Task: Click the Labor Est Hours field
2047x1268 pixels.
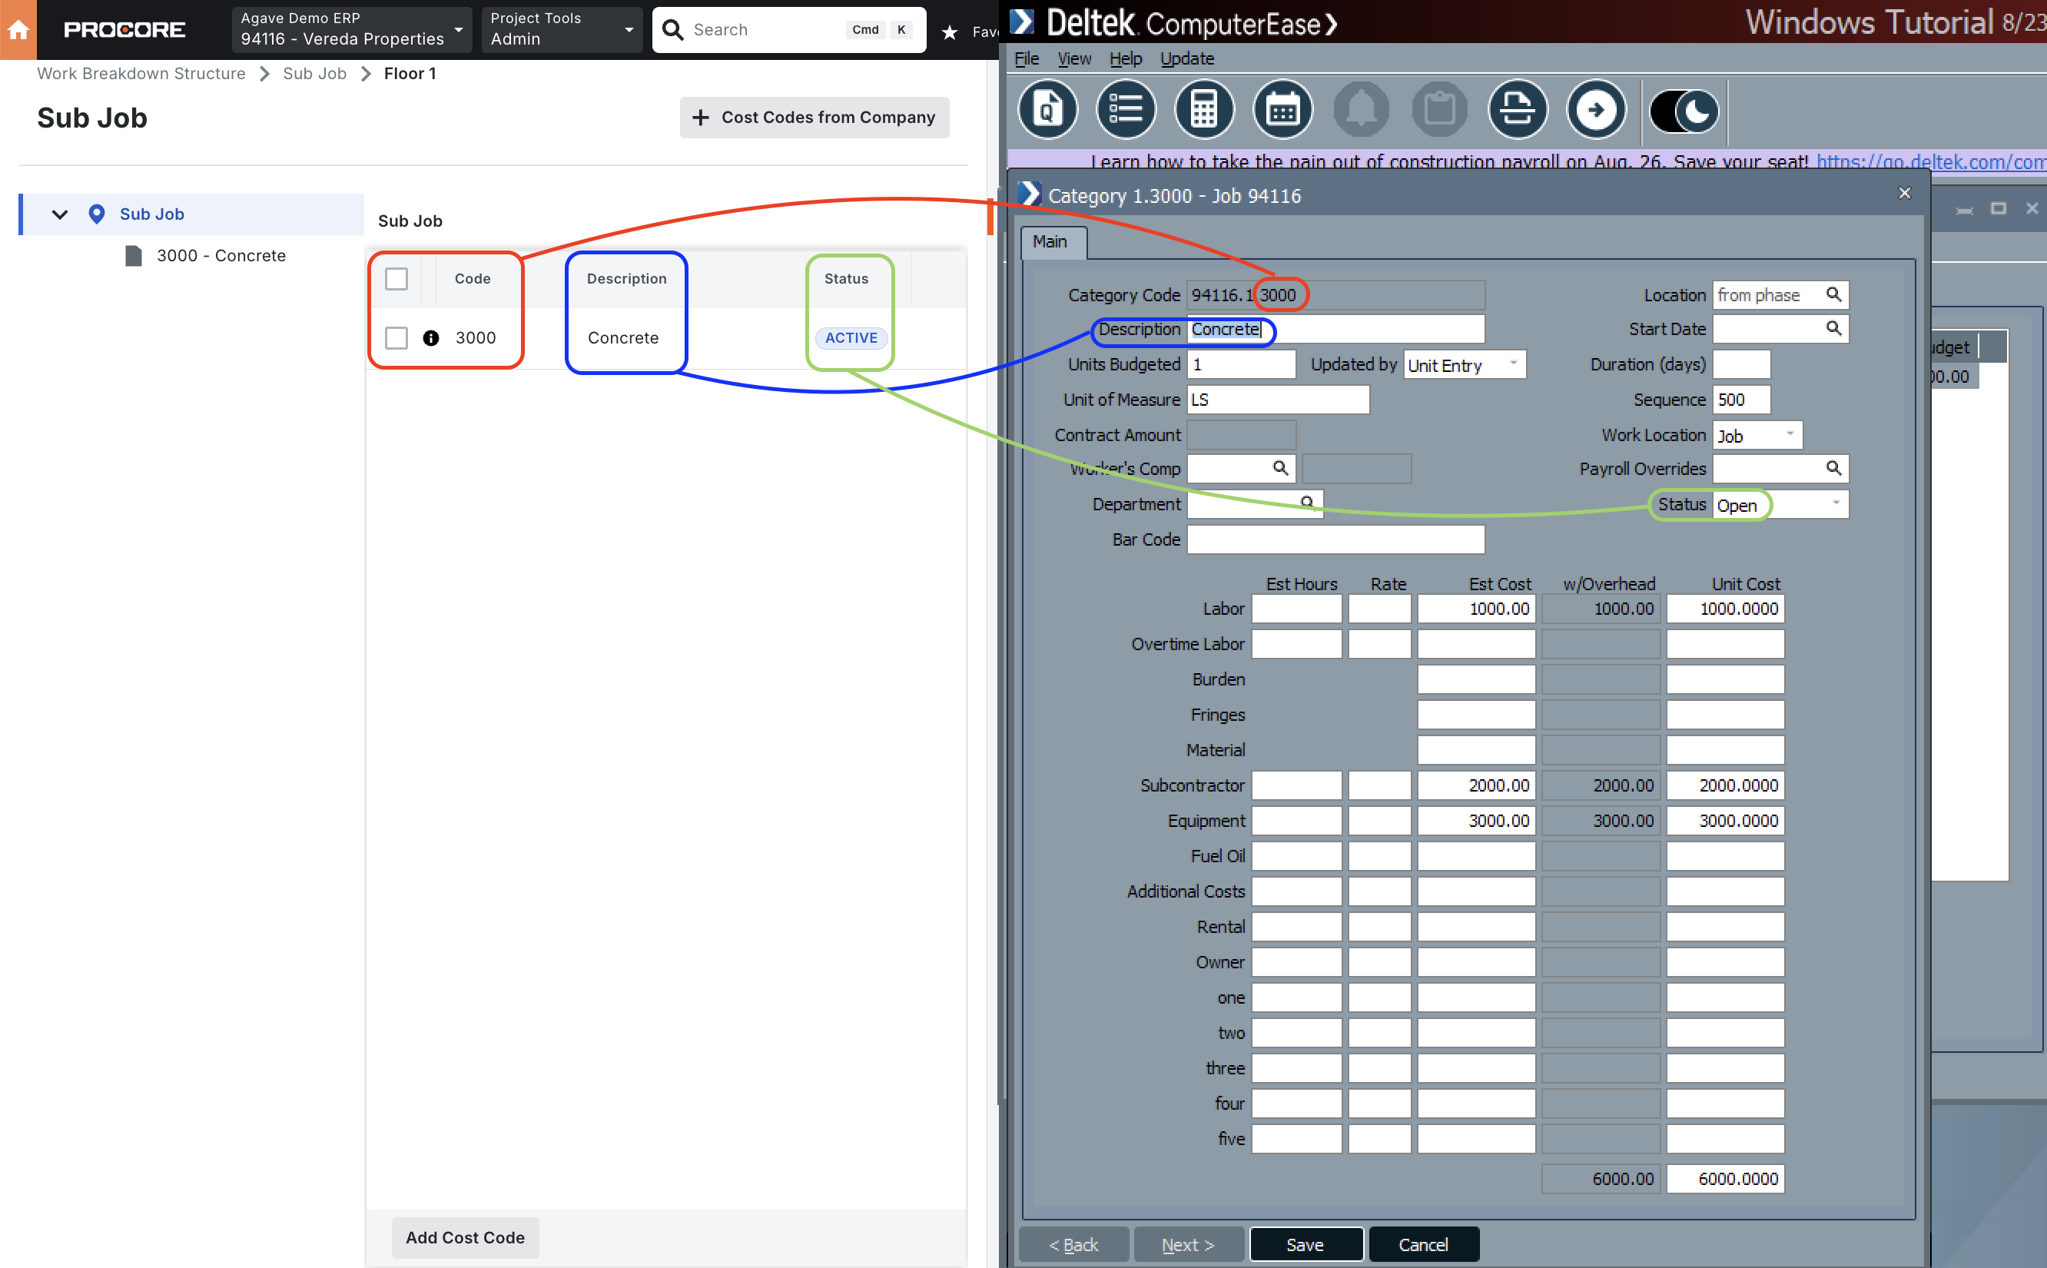Action: pos(1296,609)
